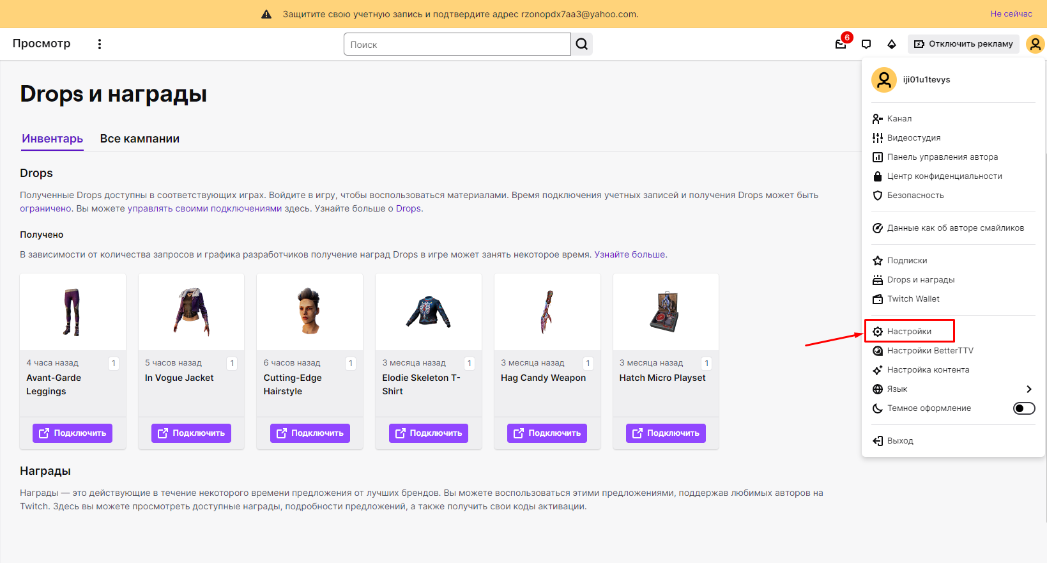The image size is (1047, 563).
Task: Click the Hag Candy Weapon thumbnail
Action: point(547,312)
